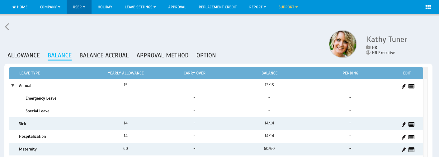Switch to the OPTION tab
This screenshot has height=157, width=439.
[206, 56]
